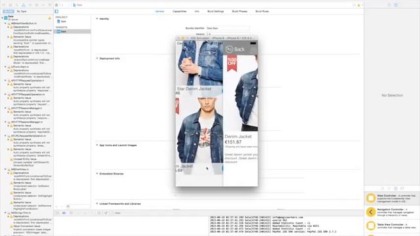Image resolution: width=420 pixels, height=236 pixels.
Task: Select the AFHTTPSessionManager.h file row
Action: pos(26,108)
